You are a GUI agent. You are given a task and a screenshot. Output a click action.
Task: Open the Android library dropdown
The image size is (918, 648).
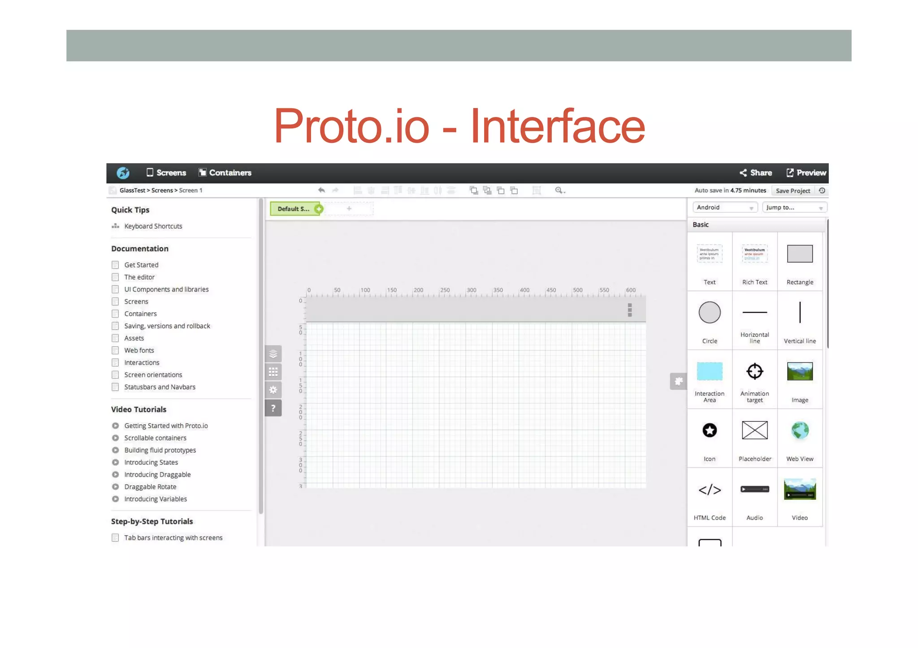(725, 207)
